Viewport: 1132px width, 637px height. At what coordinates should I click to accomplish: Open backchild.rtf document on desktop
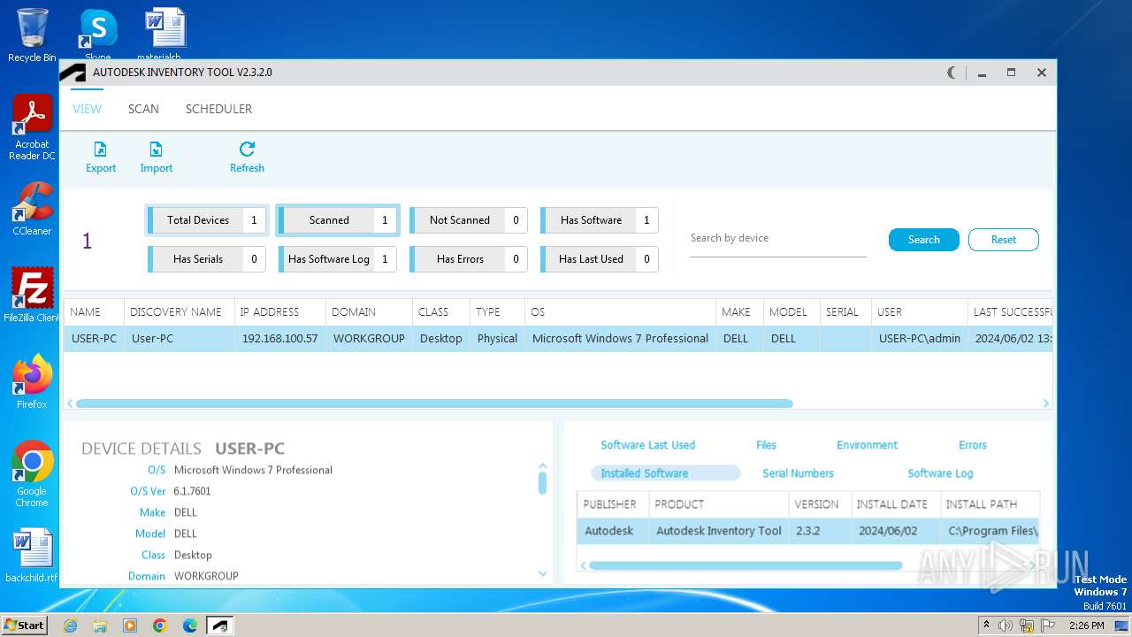pyautogui.click(x=32, y=556)
